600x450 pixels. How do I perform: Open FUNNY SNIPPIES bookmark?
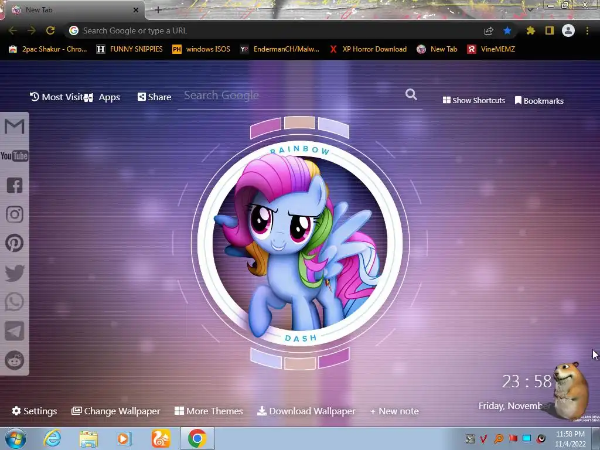pyautogui.click(x=129, y=49)
